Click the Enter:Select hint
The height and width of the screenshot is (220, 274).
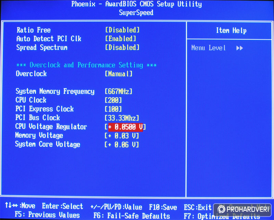(x=62, y=206)
